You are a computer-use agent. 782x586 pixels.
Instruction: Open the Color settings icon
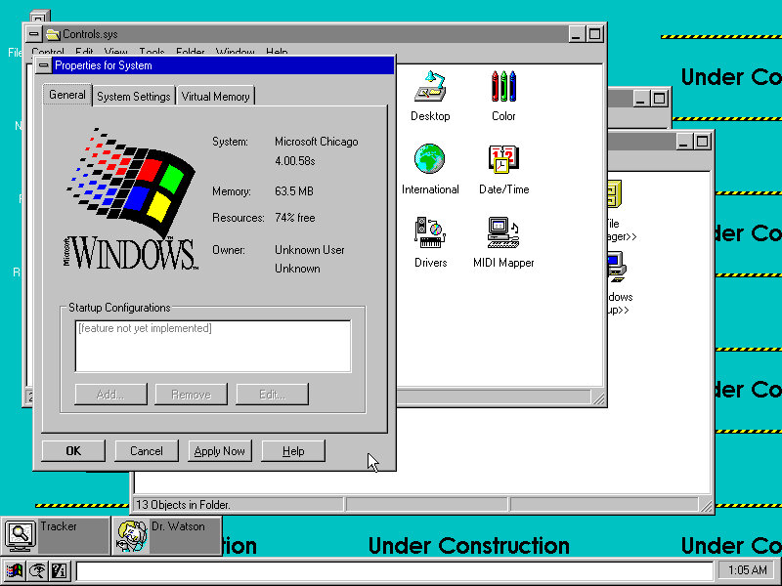click(503, 88)
